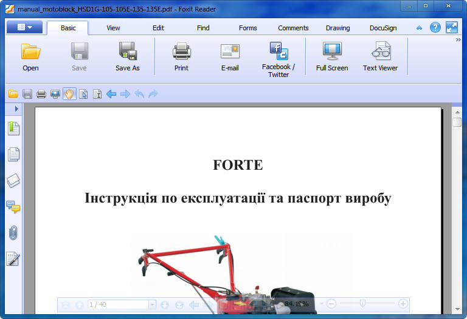Click the vertical scrollbar down arrow
This screenshot has width=467, height=319.
pos(457,309)
